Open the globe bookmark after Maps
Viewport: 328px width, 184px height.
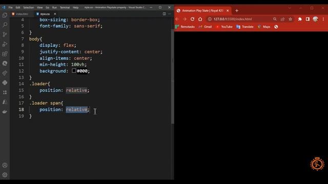(276, 27)
